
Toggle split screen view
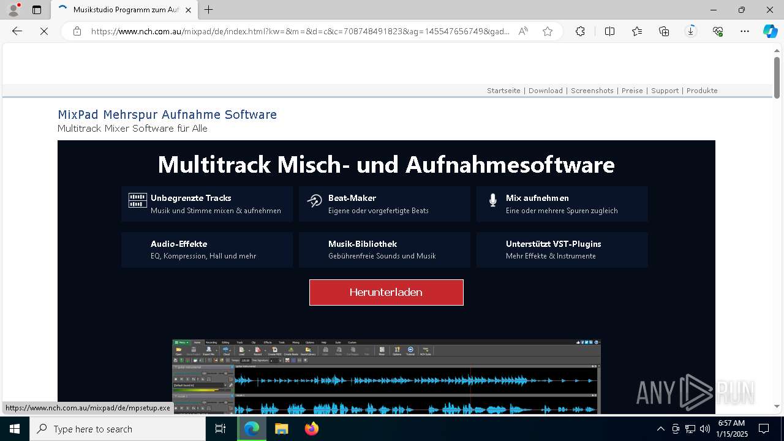click(609, 31)
